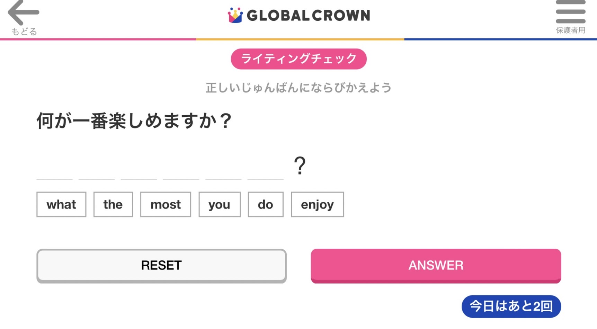Choose the "enjoy" word tile
The image size is (597, 329).
pos(317,204)
